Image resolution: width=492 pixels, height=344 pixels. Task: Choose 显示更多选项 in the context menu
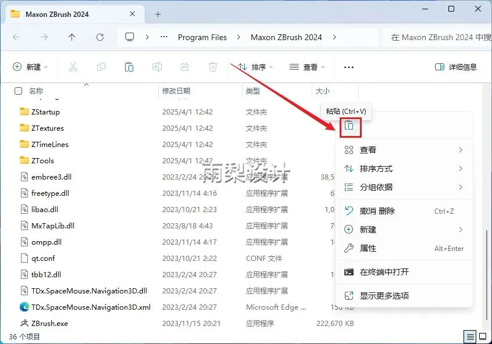[x=404, y=296]
